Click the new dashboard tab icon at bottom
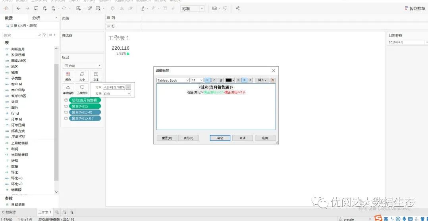Screen dimensions: 428x221 (x=64, y=212)
